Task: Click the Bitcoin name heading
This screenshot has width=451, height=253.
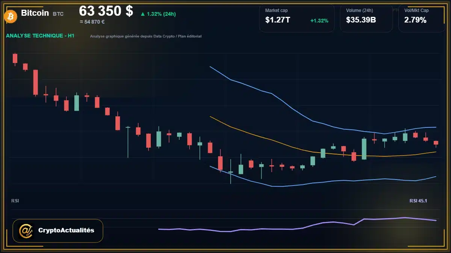Action: [35, 13]
